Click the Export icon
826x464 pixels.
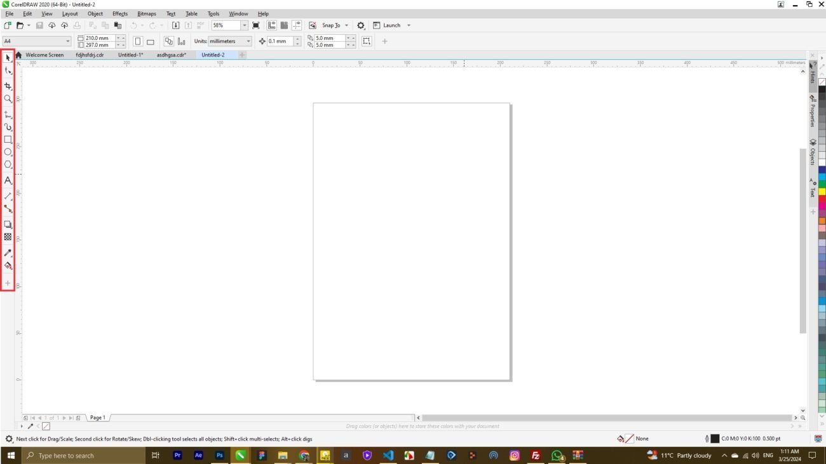pyautogui.click(x=188, y=25)
